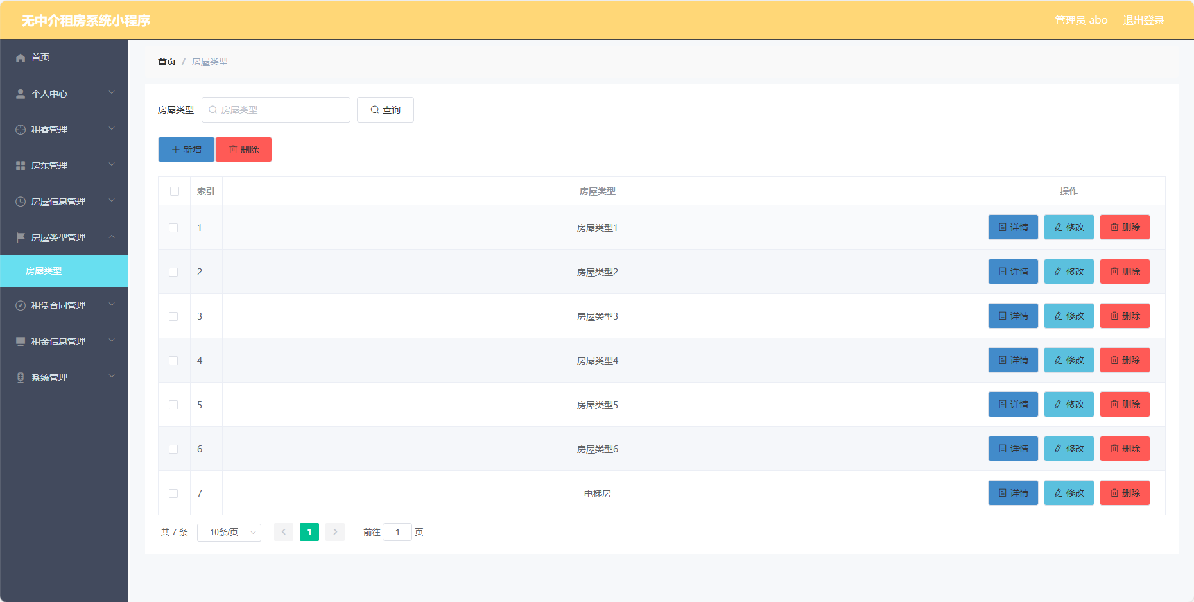The image size is (1194, 602).
Task: Delete row 房屋类型2
Action: [1125, 271]
